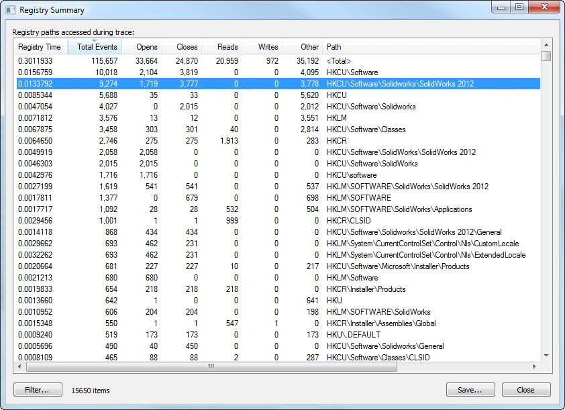
Task: Click the Filter... button
Action: [x=38, y=390]
